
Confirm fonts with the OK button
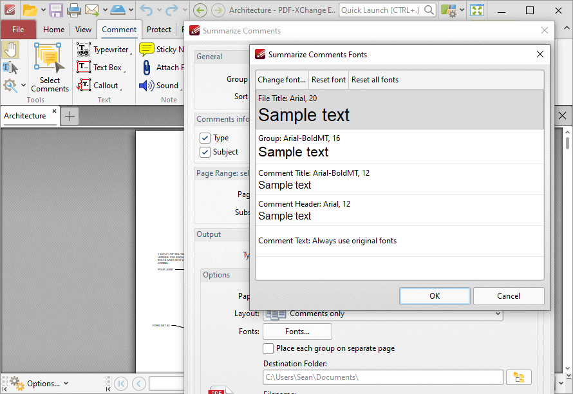tap(433, 295)
